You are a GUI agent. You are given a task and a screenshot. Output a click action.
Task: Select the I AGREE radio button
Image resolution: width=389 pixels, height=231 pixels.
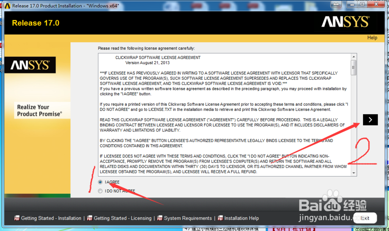(x=100, y=182)
